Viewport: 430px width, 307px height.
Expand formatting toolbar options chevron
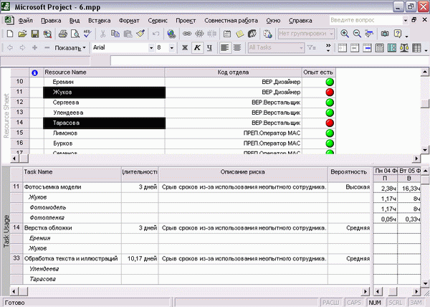[x=328, y=48]
